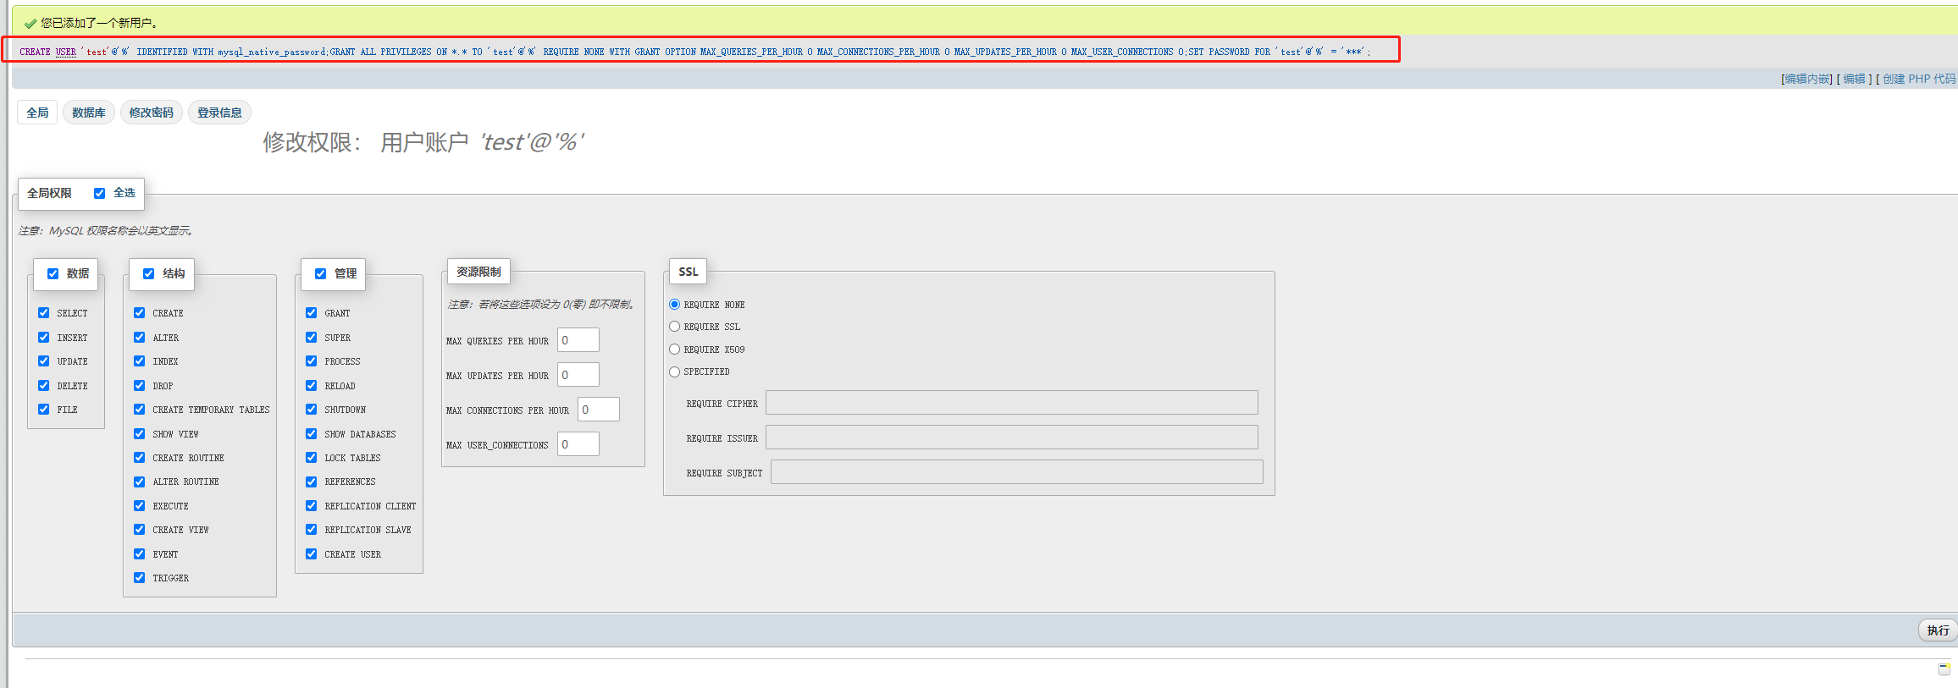
Task: Focus the MAX CONNECTIONS PER HOUR field
Action: [x=599, y=410]
